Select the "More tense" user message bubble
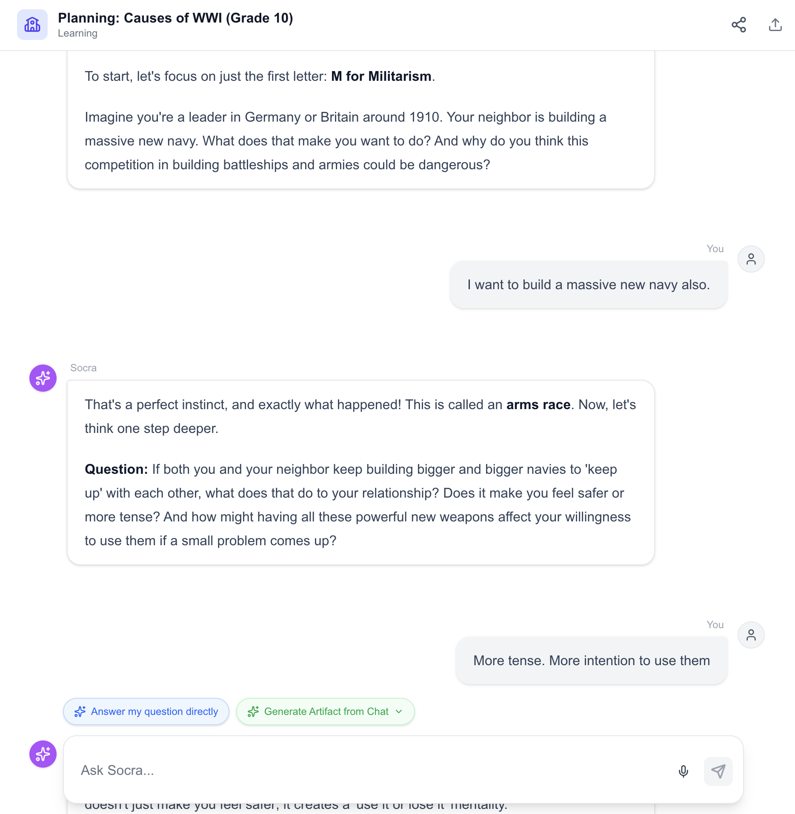The image size is (795, 814). click(x=591, y=660)
